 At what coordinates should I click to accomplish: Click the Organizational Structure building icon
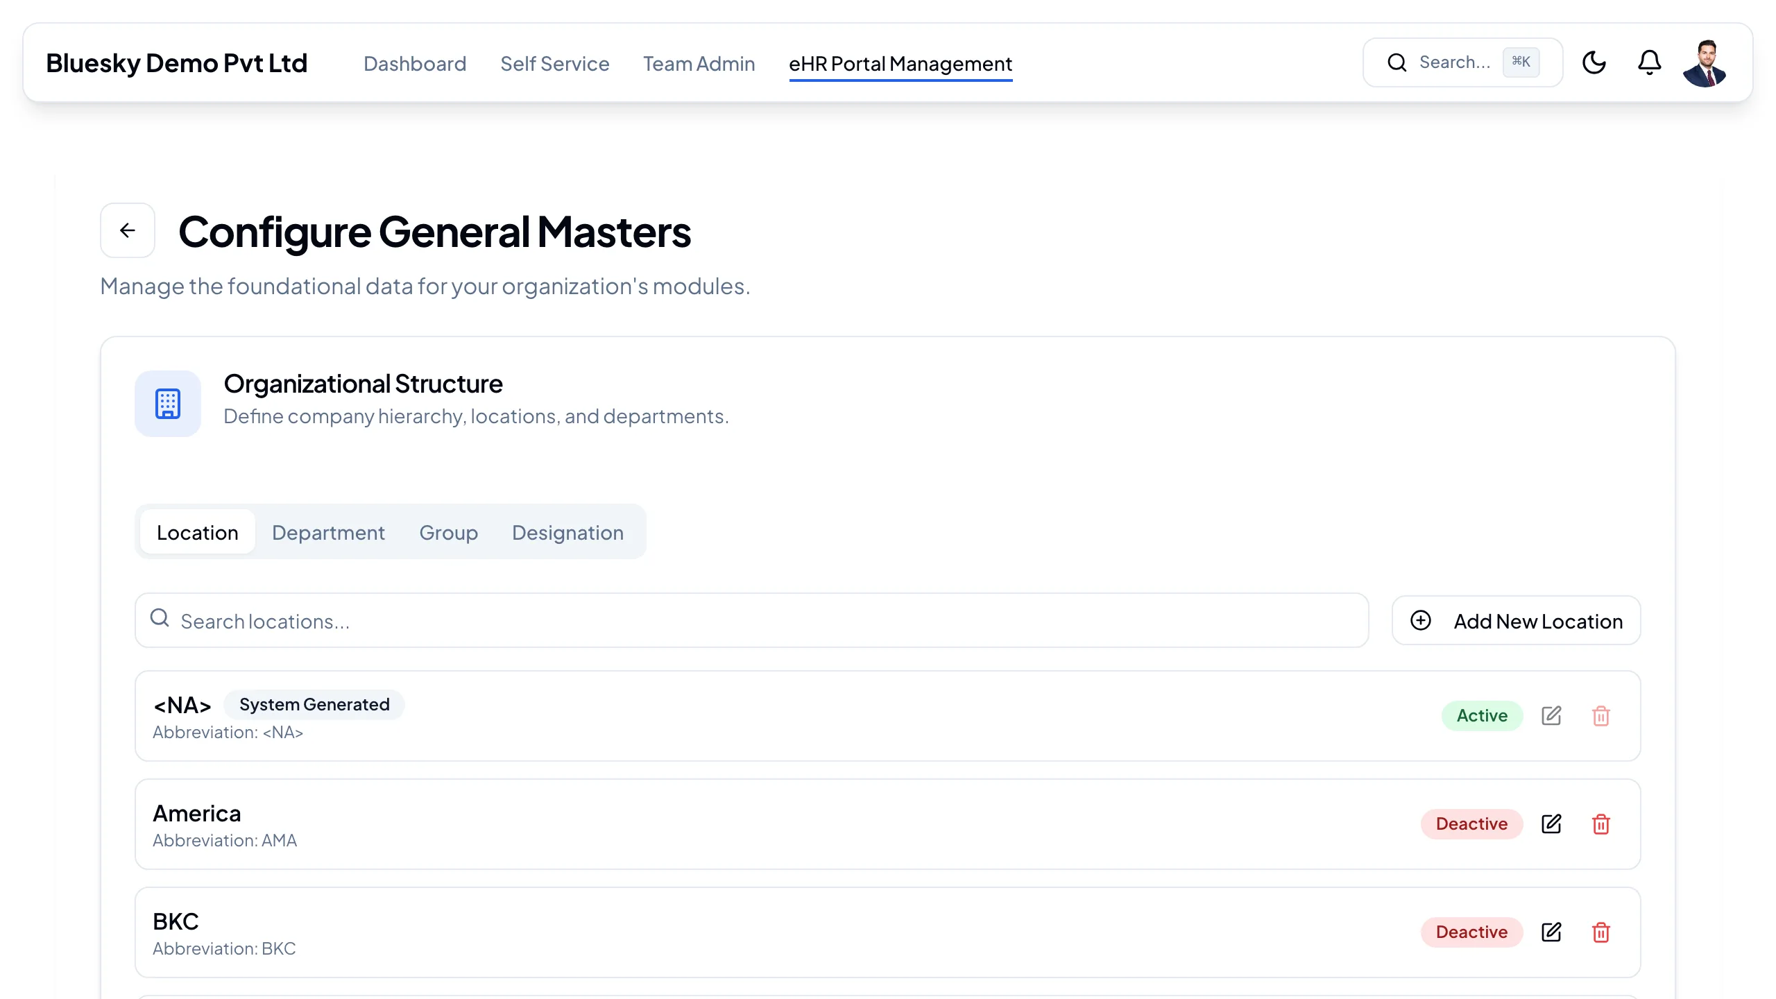168,404
